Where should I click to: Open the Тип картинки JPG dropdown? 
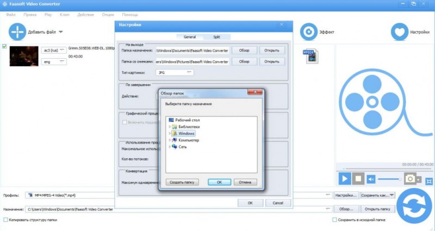(x=175, y=72)
